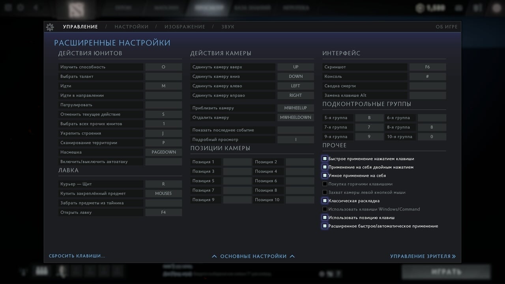The height and width of the screenshot is (284, 505).
Task: Rebind 8-я группа key 8
Action: [432, 127]
